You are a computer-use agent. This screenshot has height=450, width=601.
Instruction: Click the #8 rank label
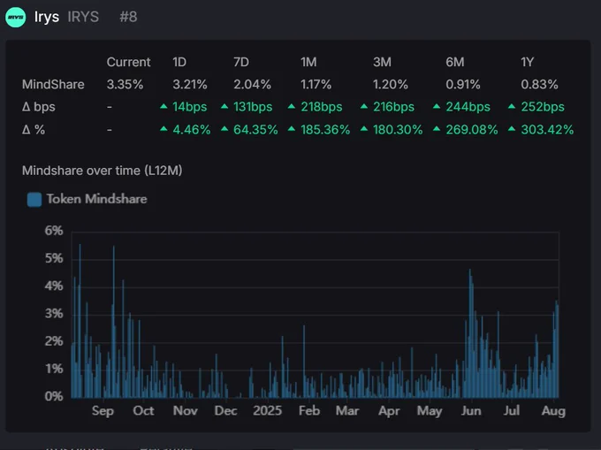[128, 17]
